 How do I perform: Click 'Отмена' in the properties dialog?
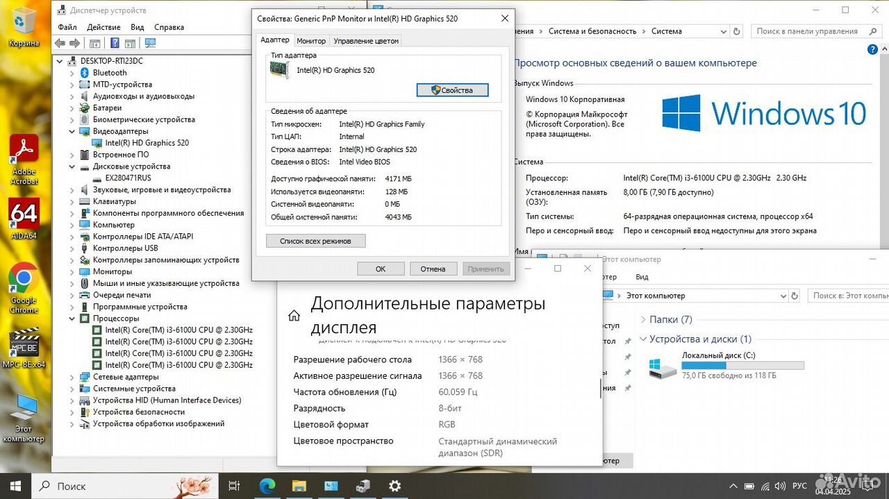433,269
